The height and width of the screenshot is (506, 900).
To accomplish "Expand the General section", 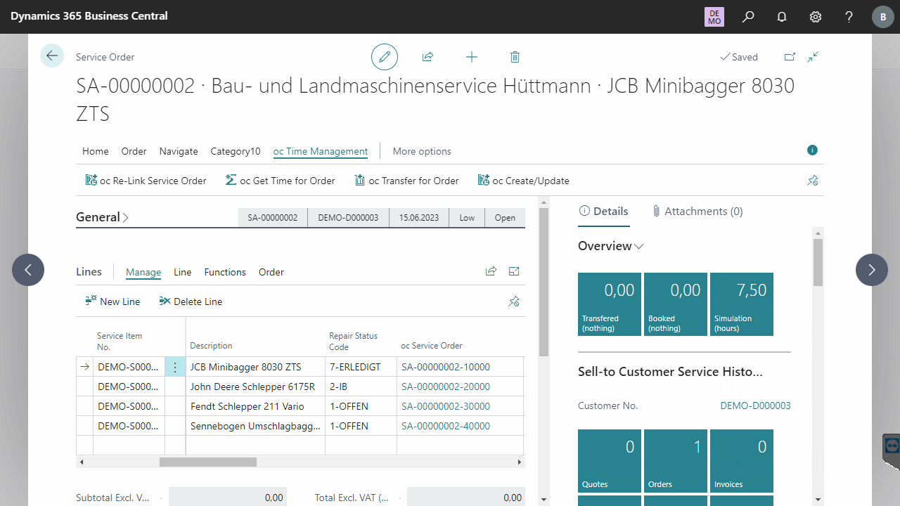I will (x=103, y=217).
